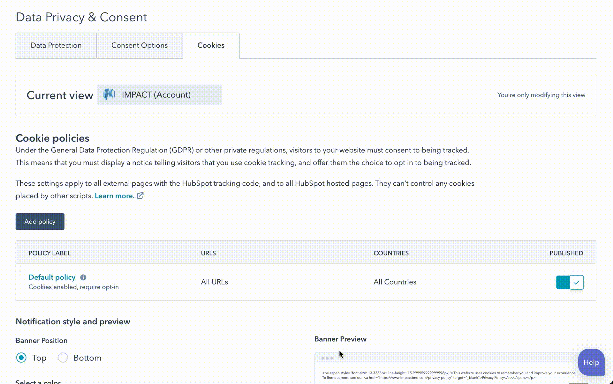Click the PUBLISHED column header

pyautogui.click(x=566, y=253)
